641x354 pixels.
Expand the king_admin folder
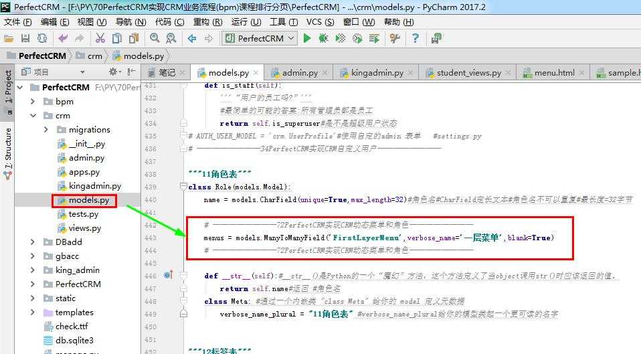click(33, 270)
